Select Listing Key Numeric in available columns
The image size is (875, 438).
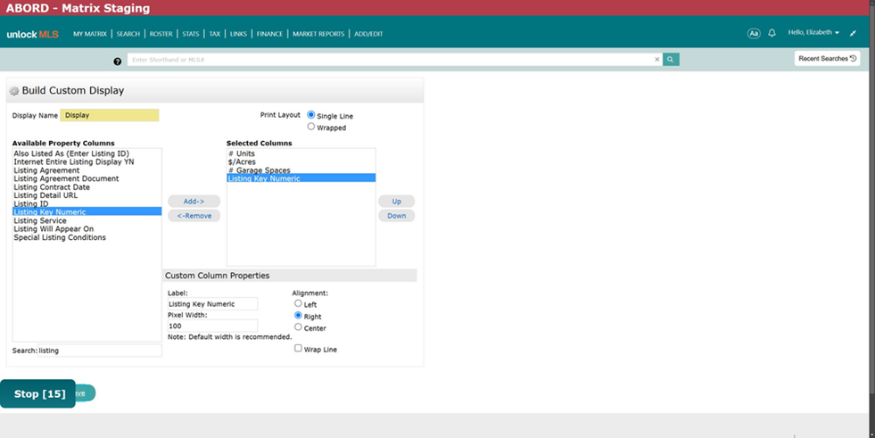pyautogui.click(x=87, y=212)
